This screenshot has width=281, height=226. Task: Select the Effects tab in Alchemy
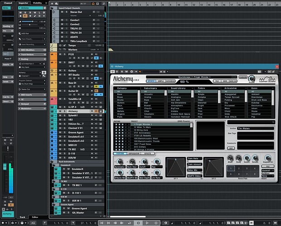click(148, 154)
